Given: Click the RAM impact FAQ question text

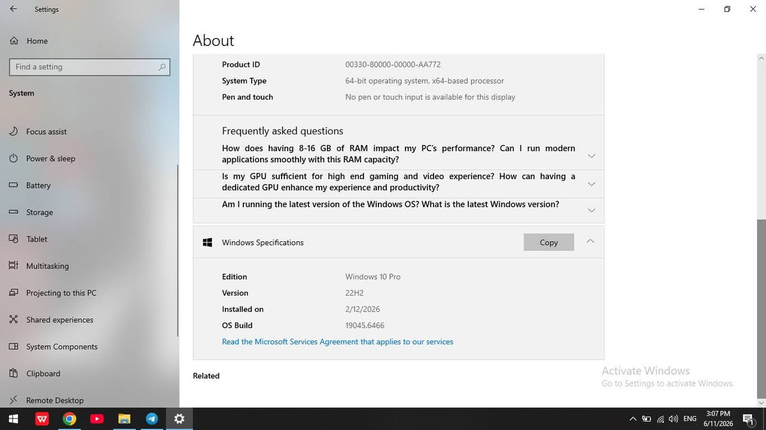Looking at the screenshot, I should [x=398, y=153].
